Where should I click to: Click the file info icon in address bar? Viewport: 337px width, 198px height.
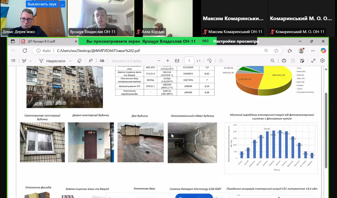pyautogui.click(x=38, y=51)
